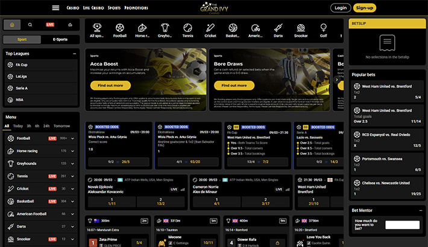Image resolution: width=428 pixels, height=247 pixels.
Task: Pick Zeta Prime odds 5/4
Action: pos(139,243)
